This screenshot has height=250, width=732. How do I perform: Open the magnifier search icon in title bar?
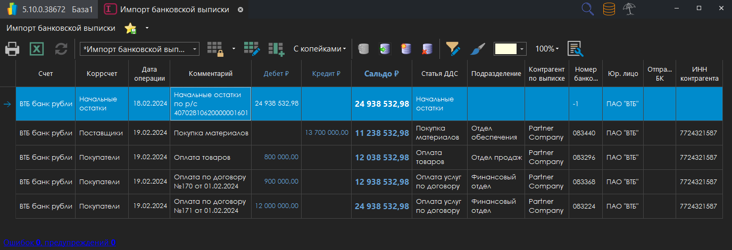tap(588, 9)
